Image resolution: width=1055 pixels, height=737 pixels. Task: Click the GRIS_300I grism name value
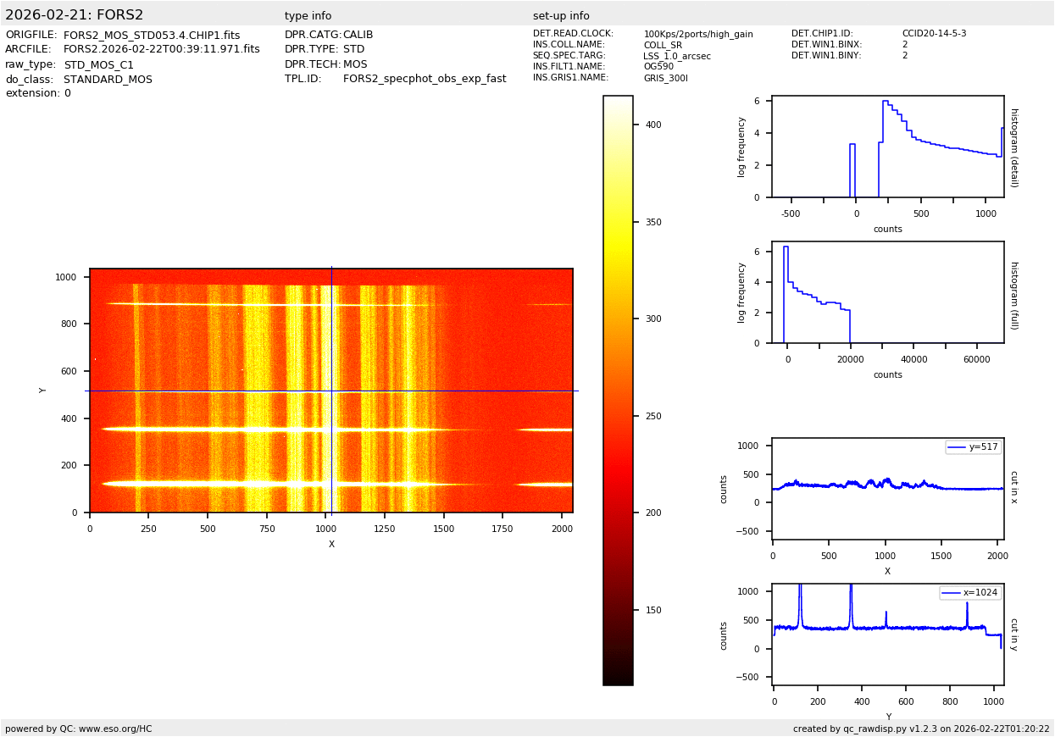[665, 78]
